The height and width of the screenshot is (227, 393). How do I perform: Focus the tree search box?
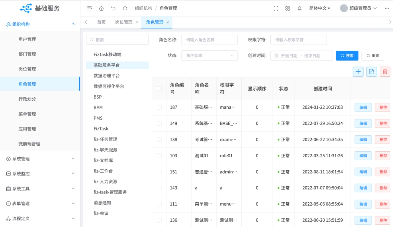pyautogui.click(x=117, y=40)
